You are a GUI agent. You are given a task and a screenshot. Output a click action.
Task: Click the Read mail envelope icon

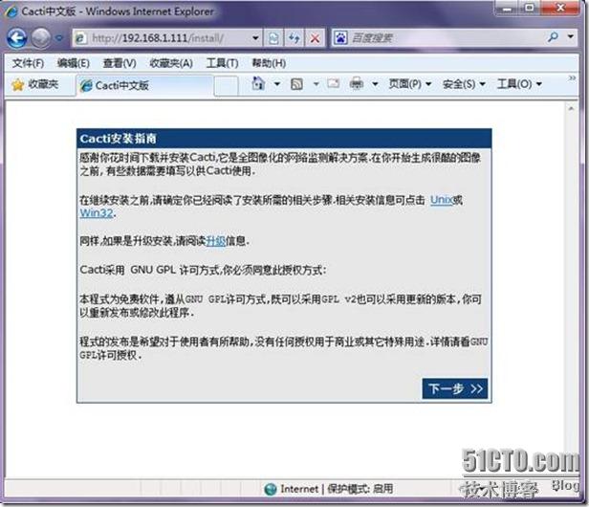333,83
